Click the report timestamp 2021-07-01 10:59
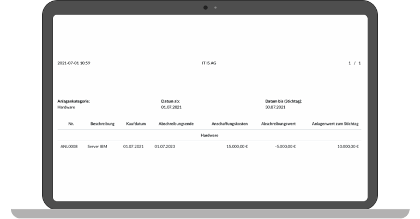The height and width of the screenshot is (219, 420). pyautogui.click(x=74, y=63)
